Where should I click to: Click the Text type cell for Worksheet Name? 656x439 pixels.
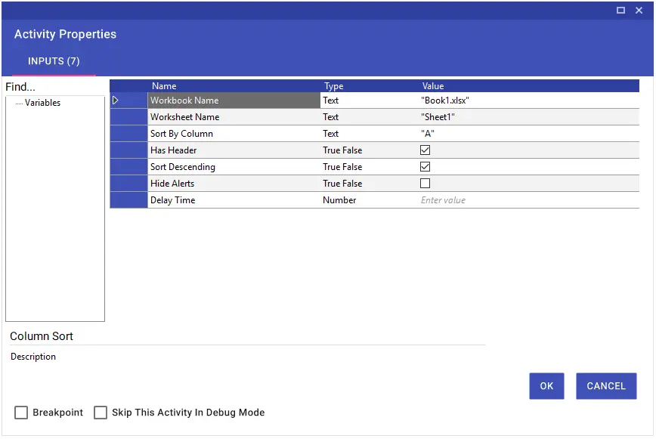point(370,117)
